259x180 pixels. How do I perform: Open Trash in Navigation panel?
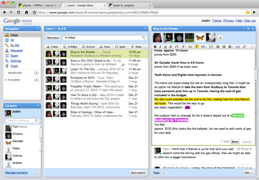(x=14, y=66)
